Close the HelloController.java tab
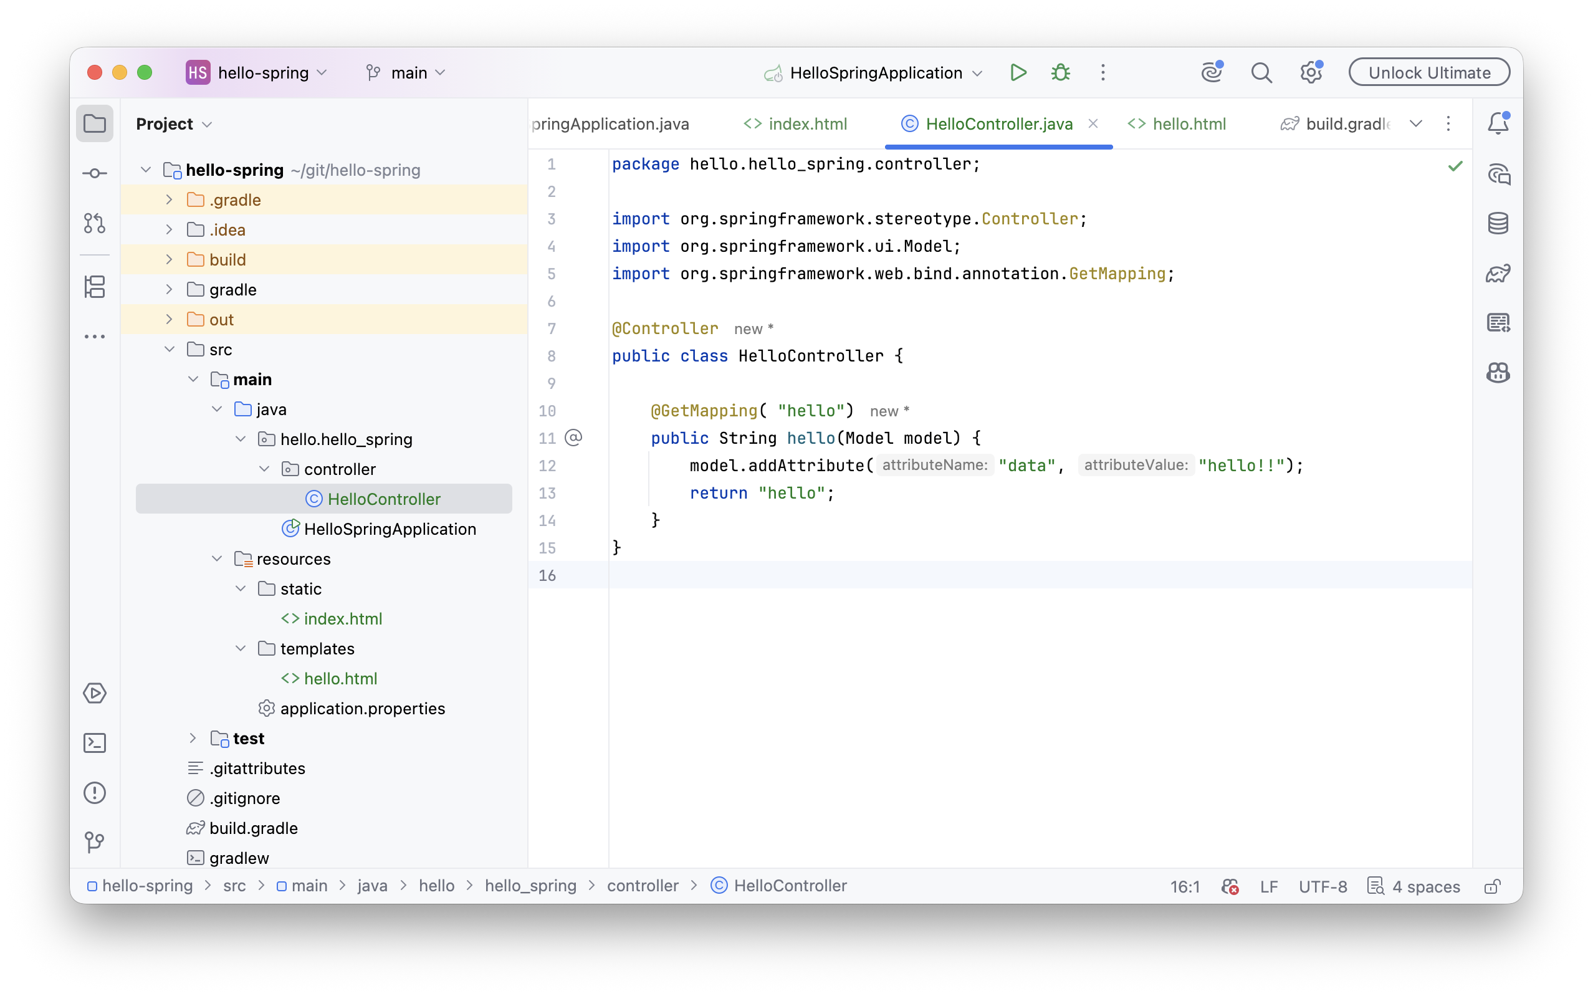The width and height of the screenshot is (1593, 996). pyautogui.click(x=1093, y=124)
